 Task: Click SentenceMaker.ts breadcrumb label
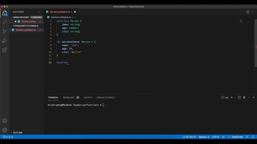point(61,17)
